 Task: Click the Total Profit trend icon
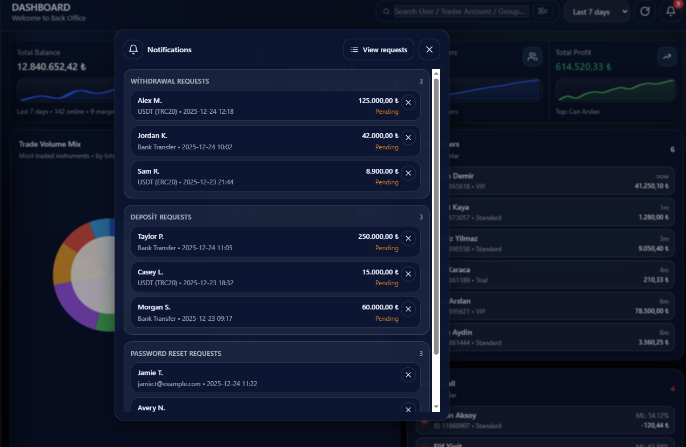(x=667, y=57)
